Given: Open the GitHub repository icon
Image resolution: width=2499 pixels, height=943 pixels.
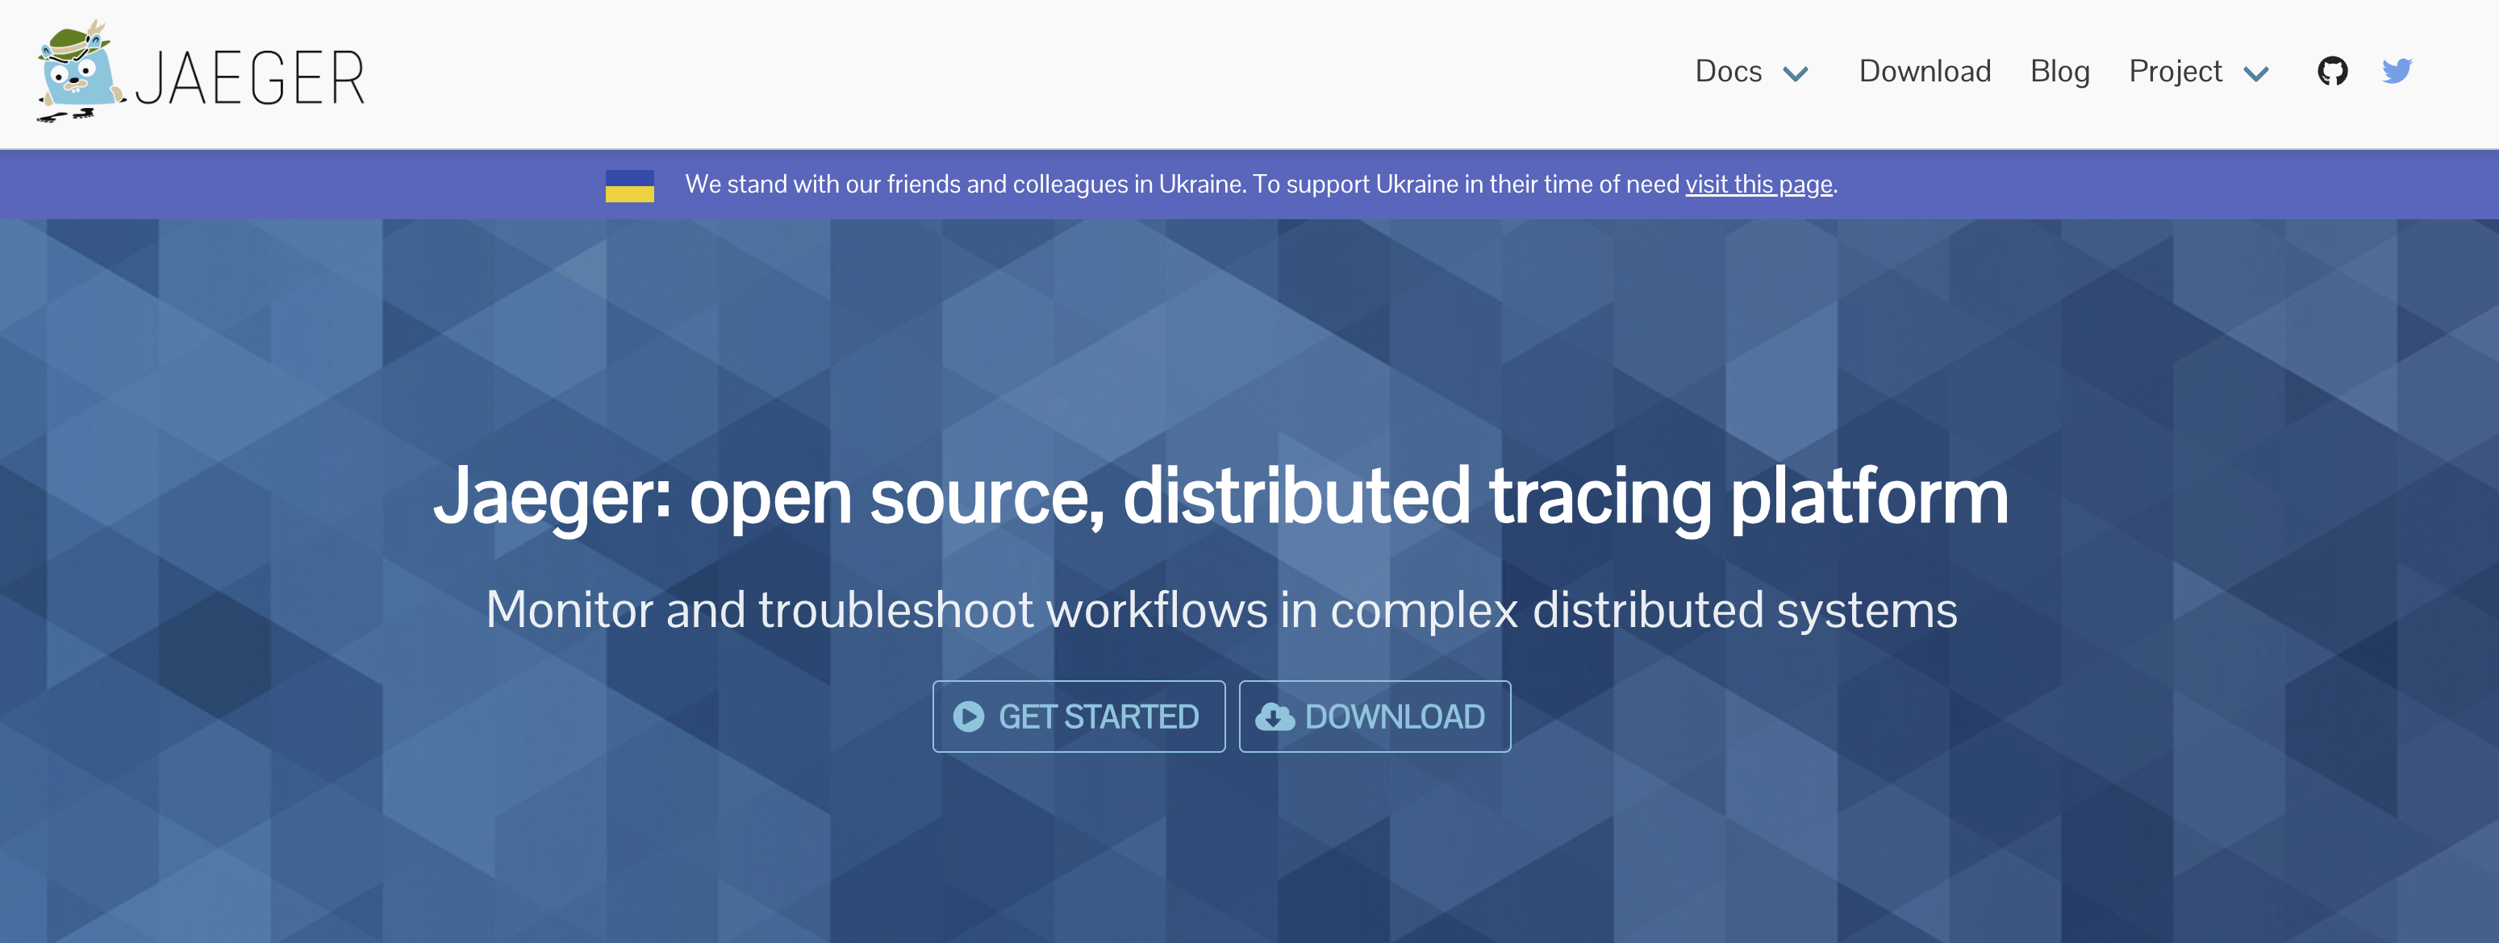Looking at the screenshot, I should 2332,71.
